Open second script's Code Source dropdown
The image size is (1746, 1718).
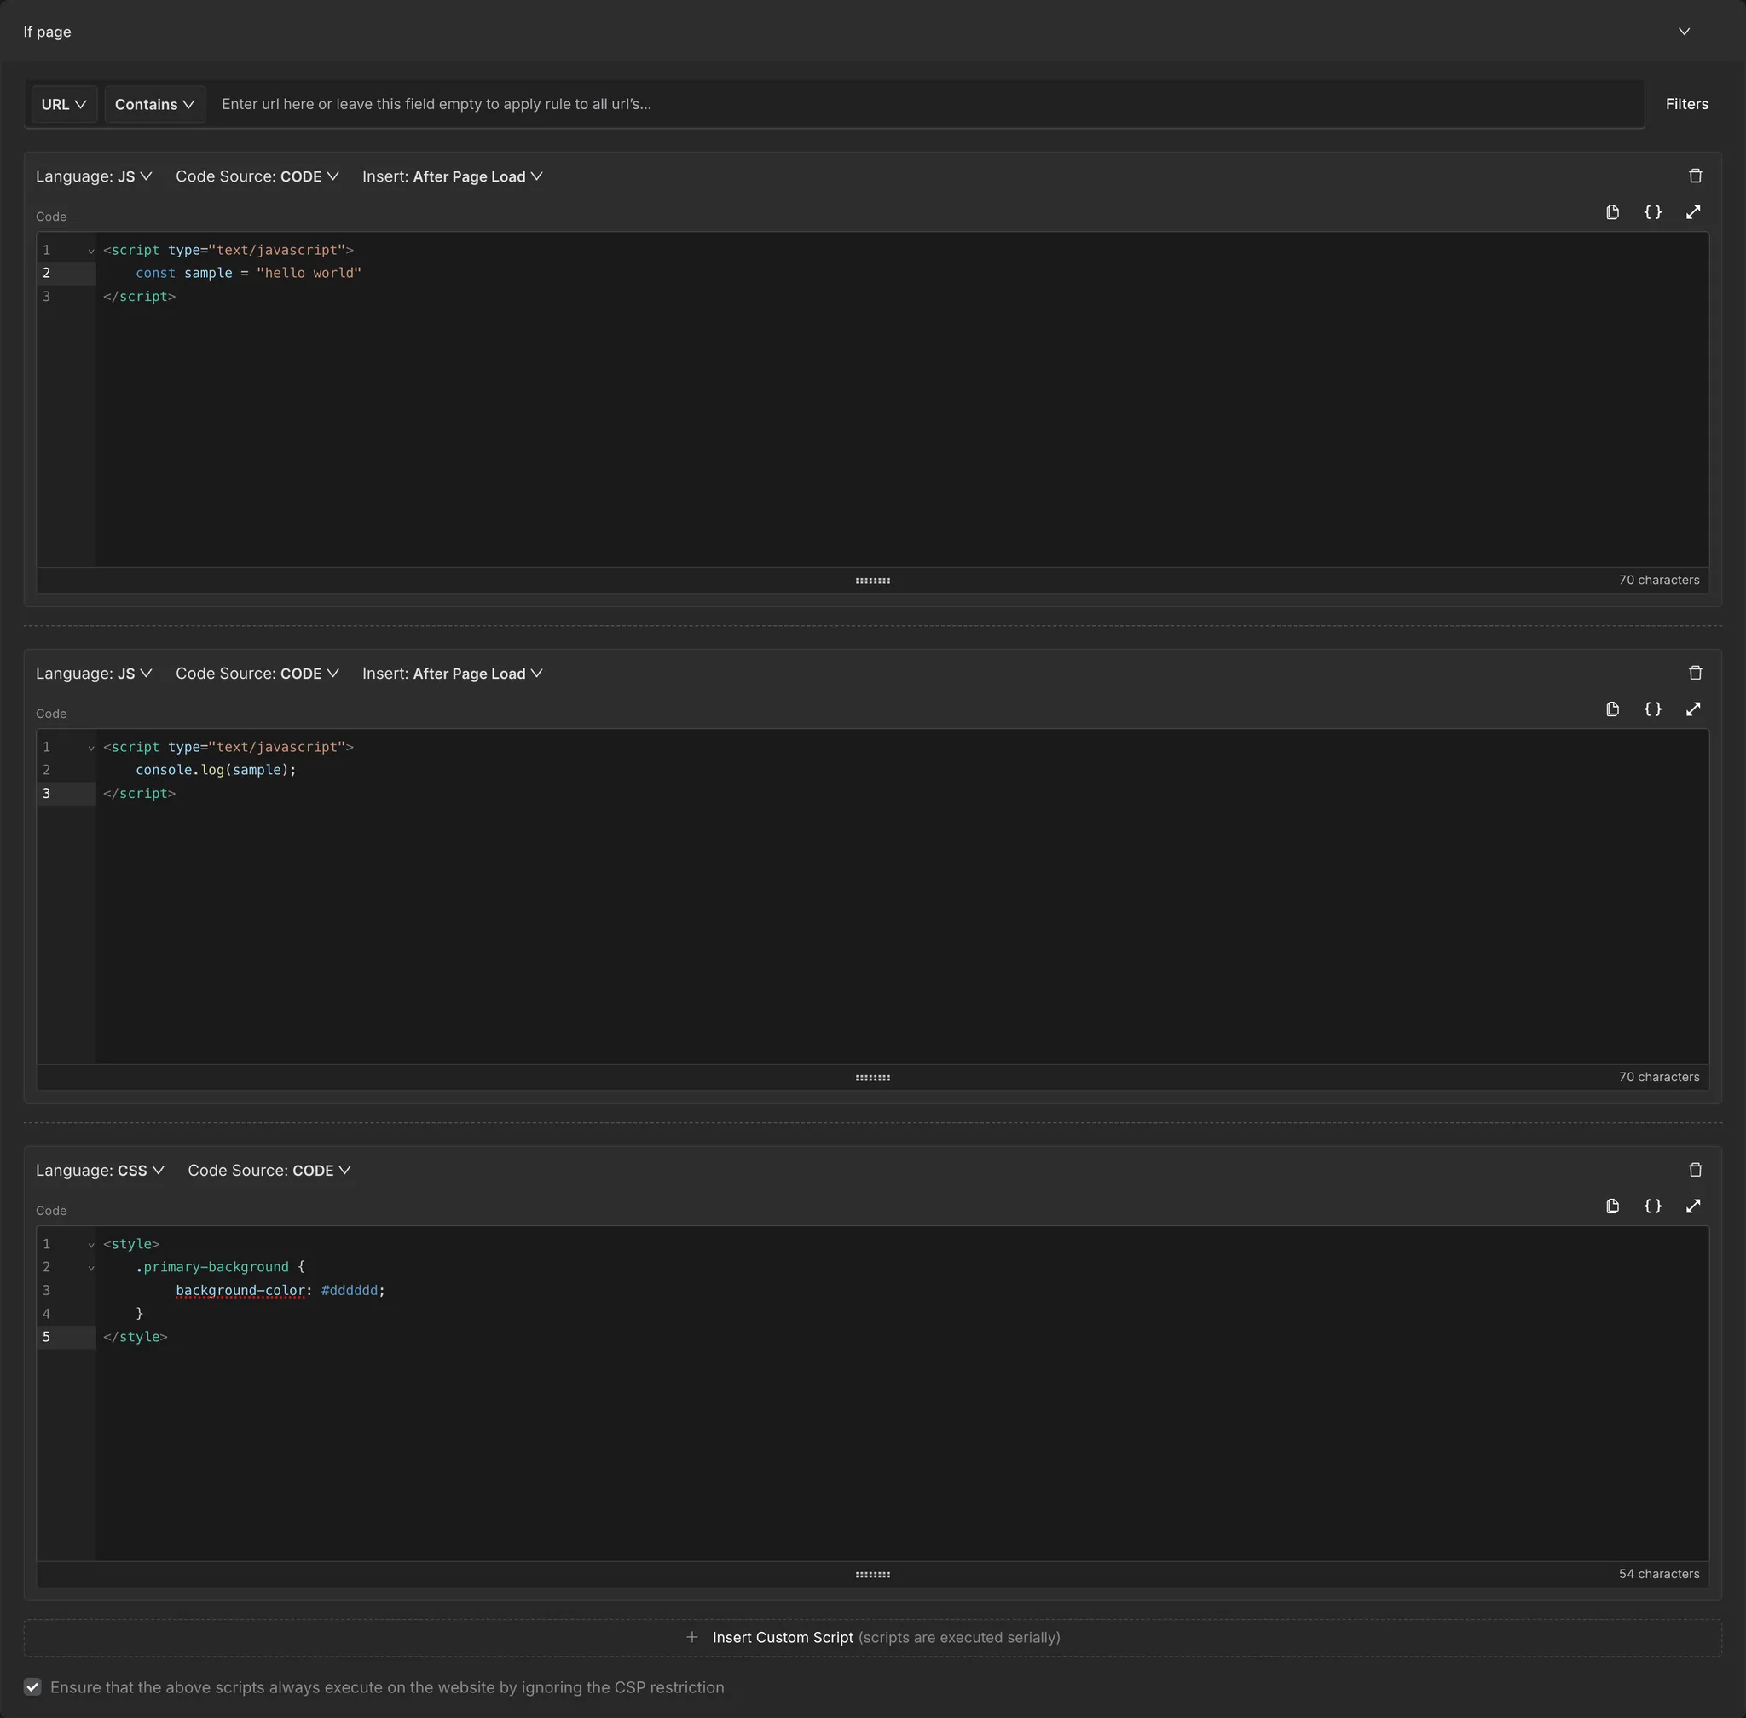click(257, 674)
